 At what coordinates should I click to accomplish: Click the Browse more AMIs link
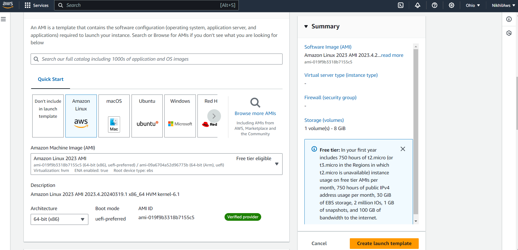(x=255, y=113)
